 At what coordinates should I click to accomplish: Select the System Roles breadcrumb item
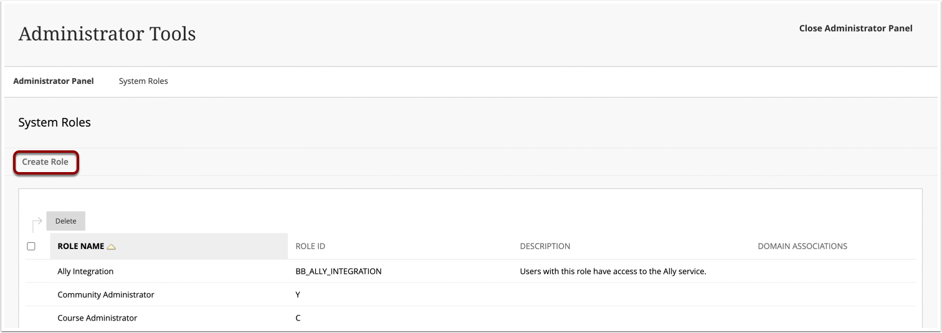click(x=143, y=81)
